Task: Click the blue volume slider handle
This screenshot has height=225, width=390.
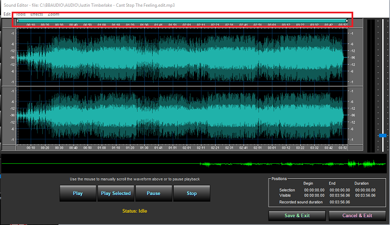Action: pos(383,135)
